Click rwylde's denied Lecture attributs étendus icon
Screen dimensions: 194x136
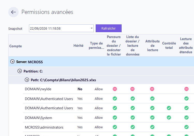[x=186, y=89]
